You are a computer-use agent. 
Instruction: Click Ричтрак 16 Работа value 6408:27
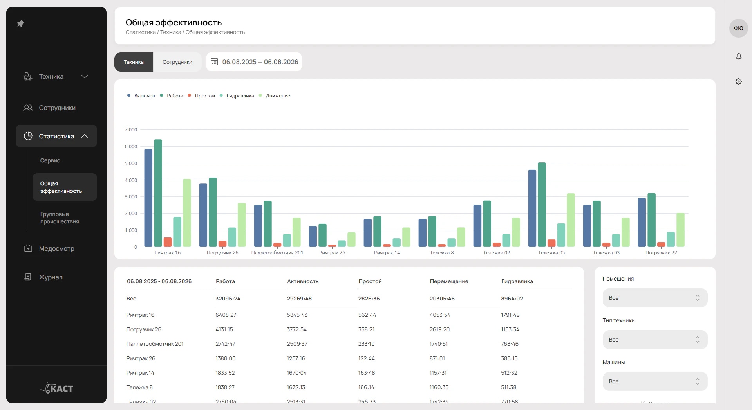226,315
